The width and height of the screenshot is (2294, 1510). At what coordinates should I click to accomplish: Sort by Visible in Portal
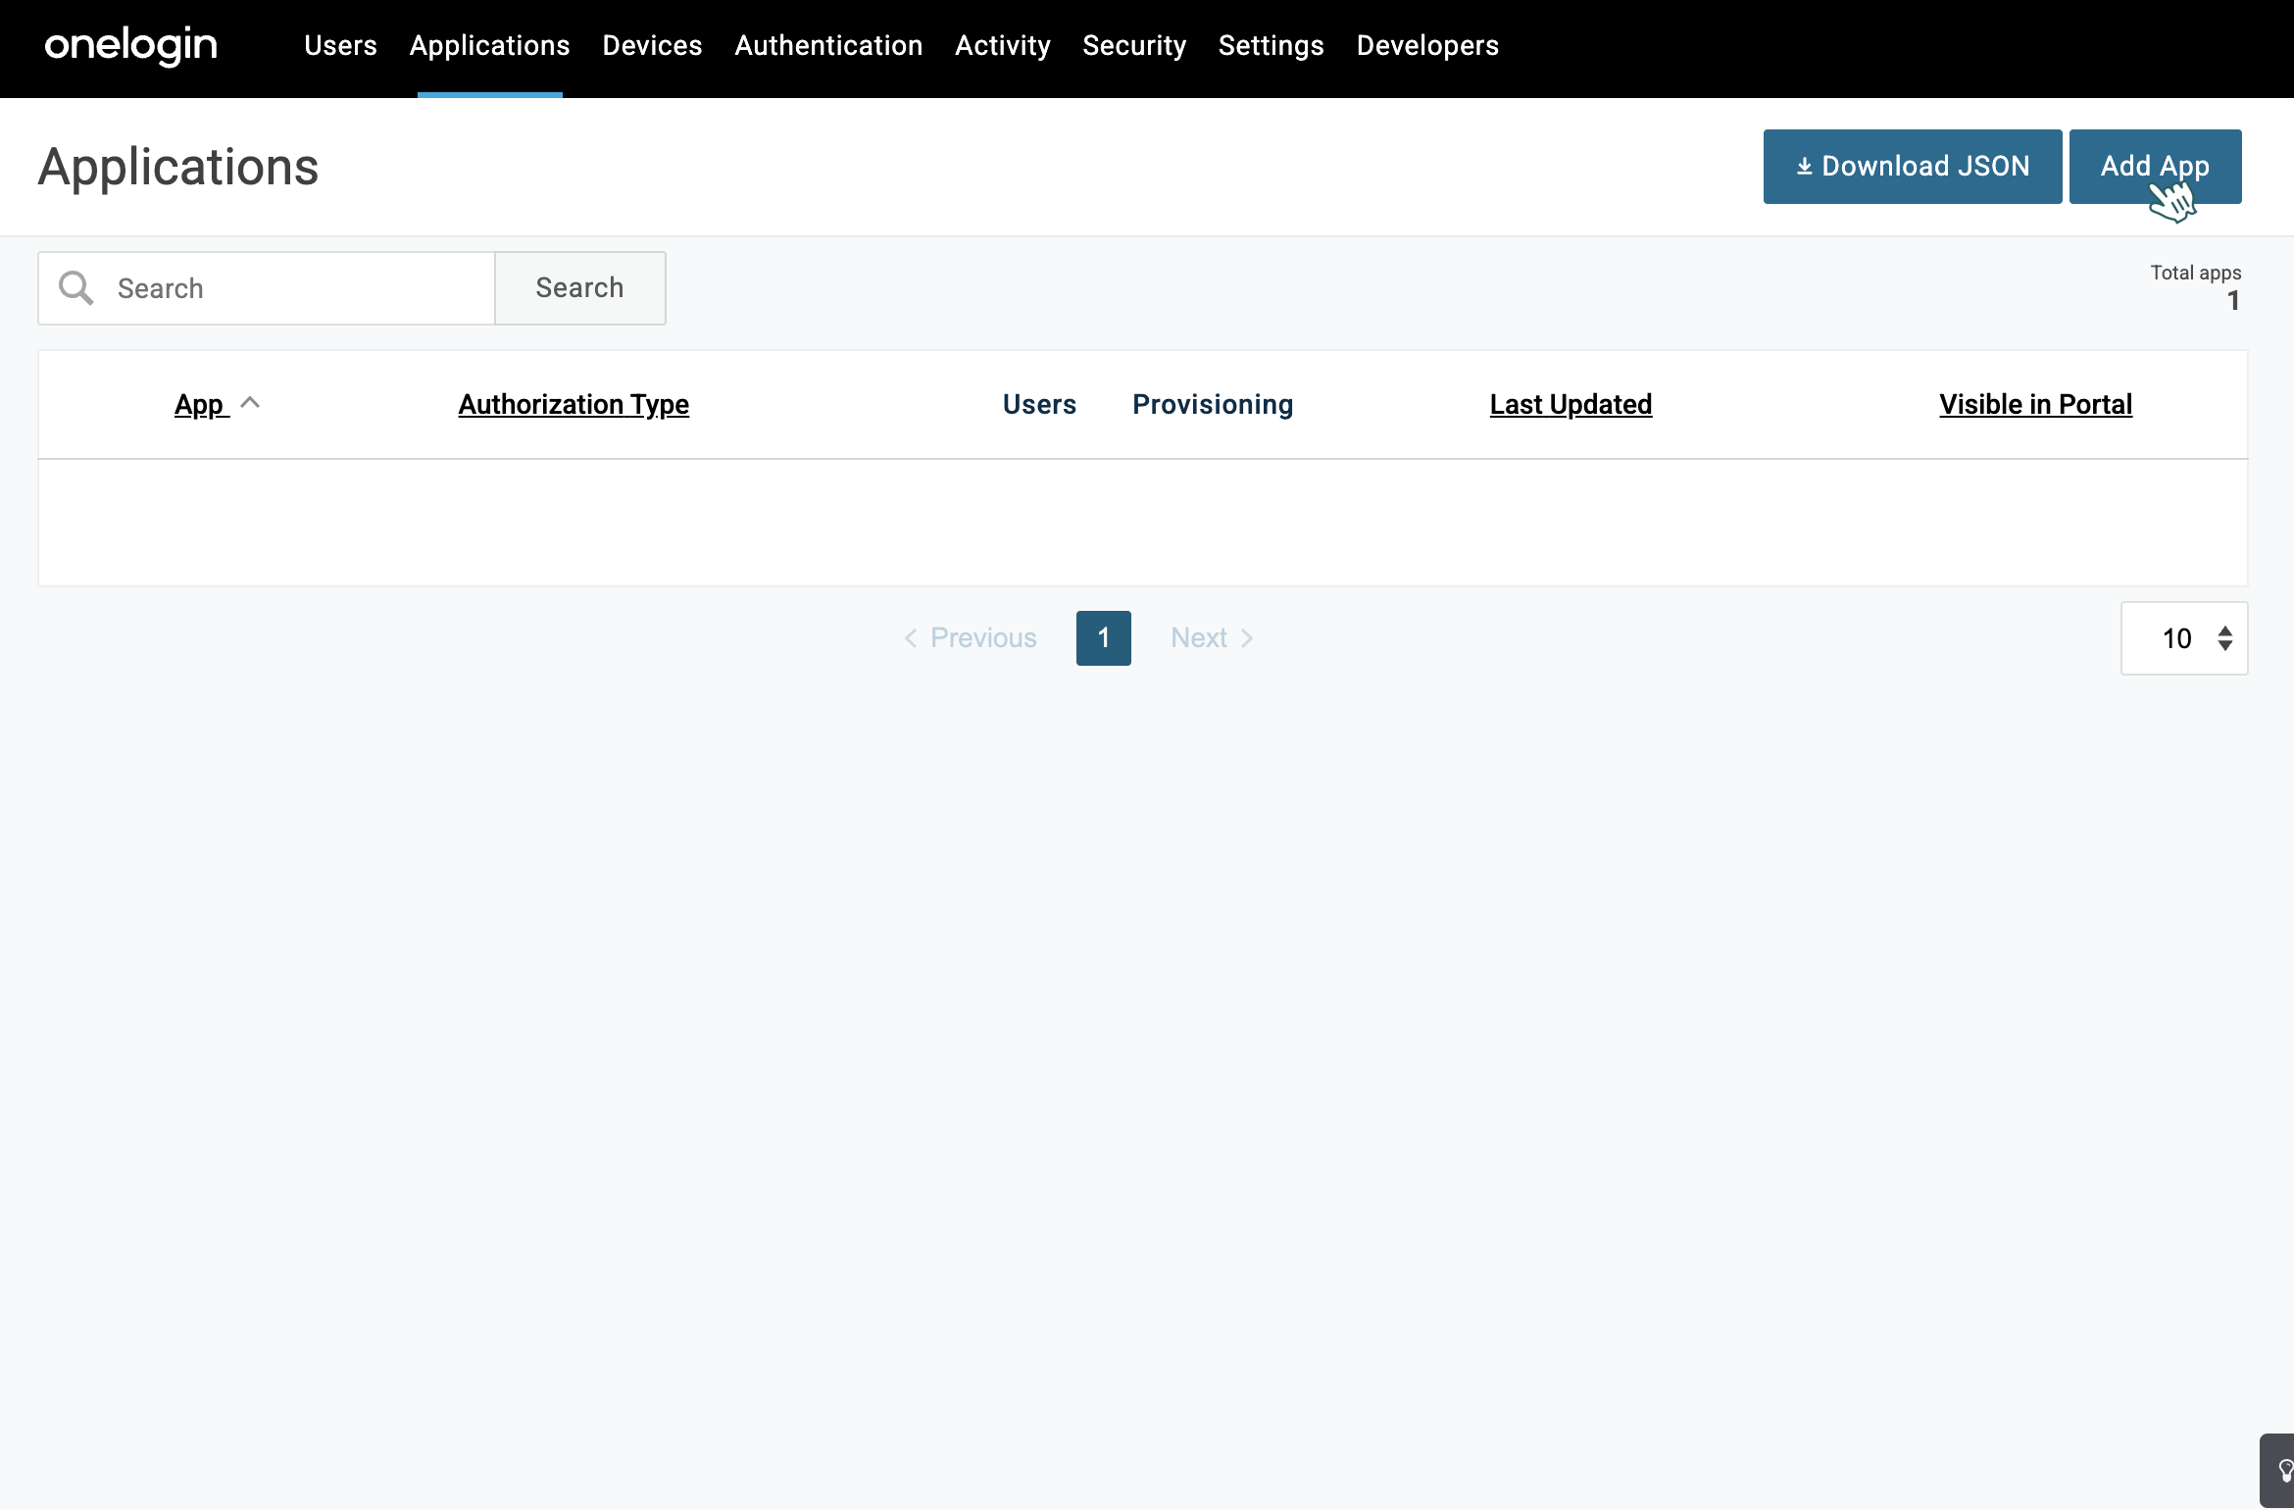2035,404
